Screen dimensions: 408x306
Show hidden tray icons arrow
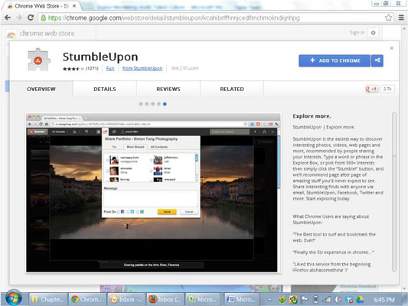click(x=269, y=300)
